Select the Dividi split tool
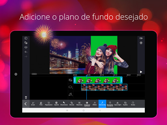167x125 pixels. coord(33,104)
